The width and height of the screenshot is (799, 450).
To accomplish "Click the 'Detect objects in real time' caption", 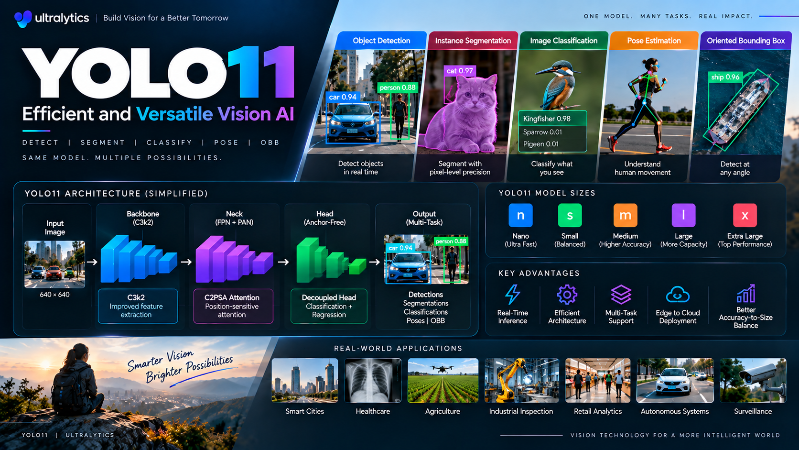I will click(x=361, y=168).
